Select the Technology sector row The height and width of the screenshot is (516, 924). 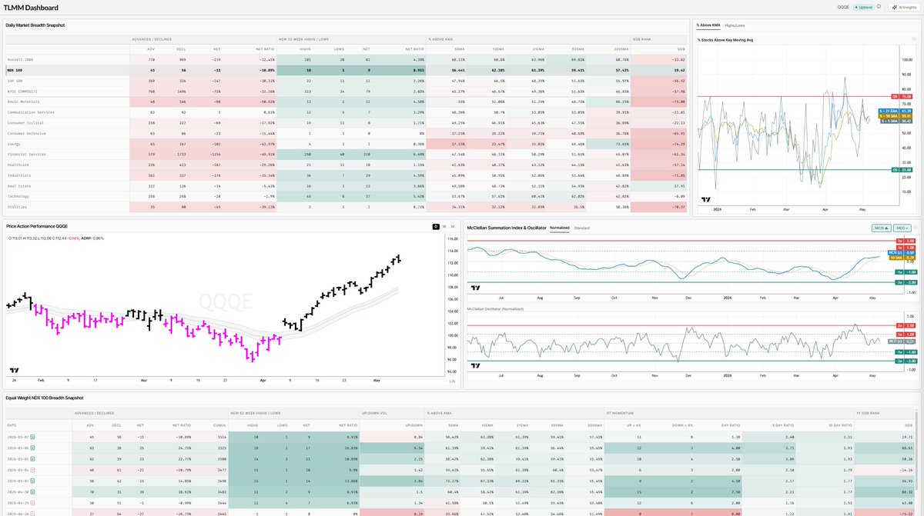[x=346, y=197]
